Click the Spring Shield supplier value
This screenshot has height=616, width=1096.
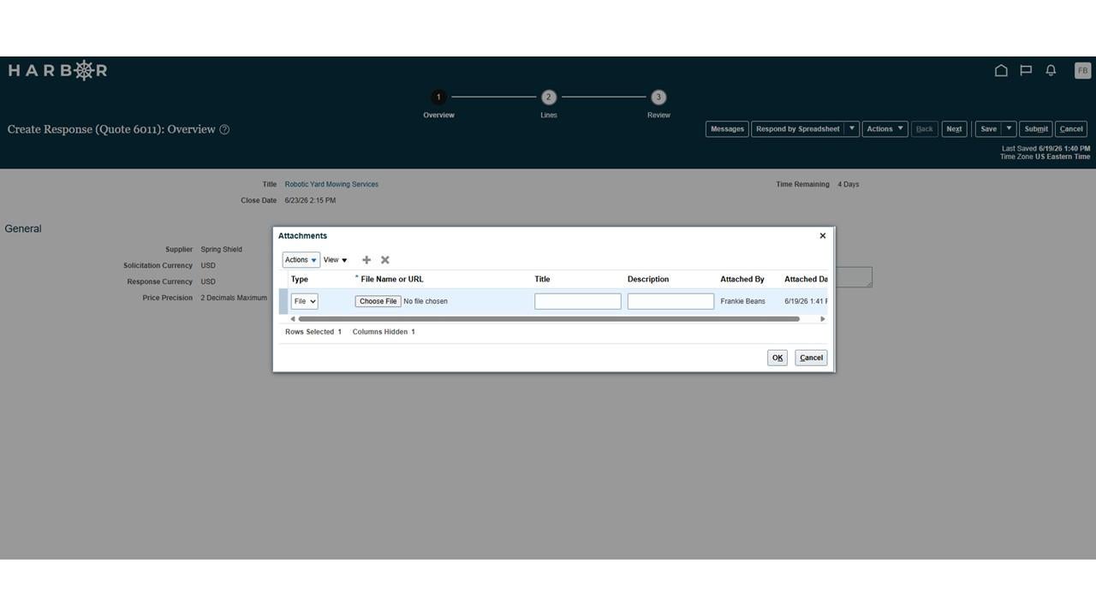(x=222, y=250)
